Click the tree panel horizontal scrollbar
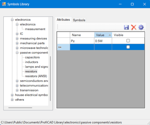The height and width of the screenshot is (125, 150). pos(20,108)
